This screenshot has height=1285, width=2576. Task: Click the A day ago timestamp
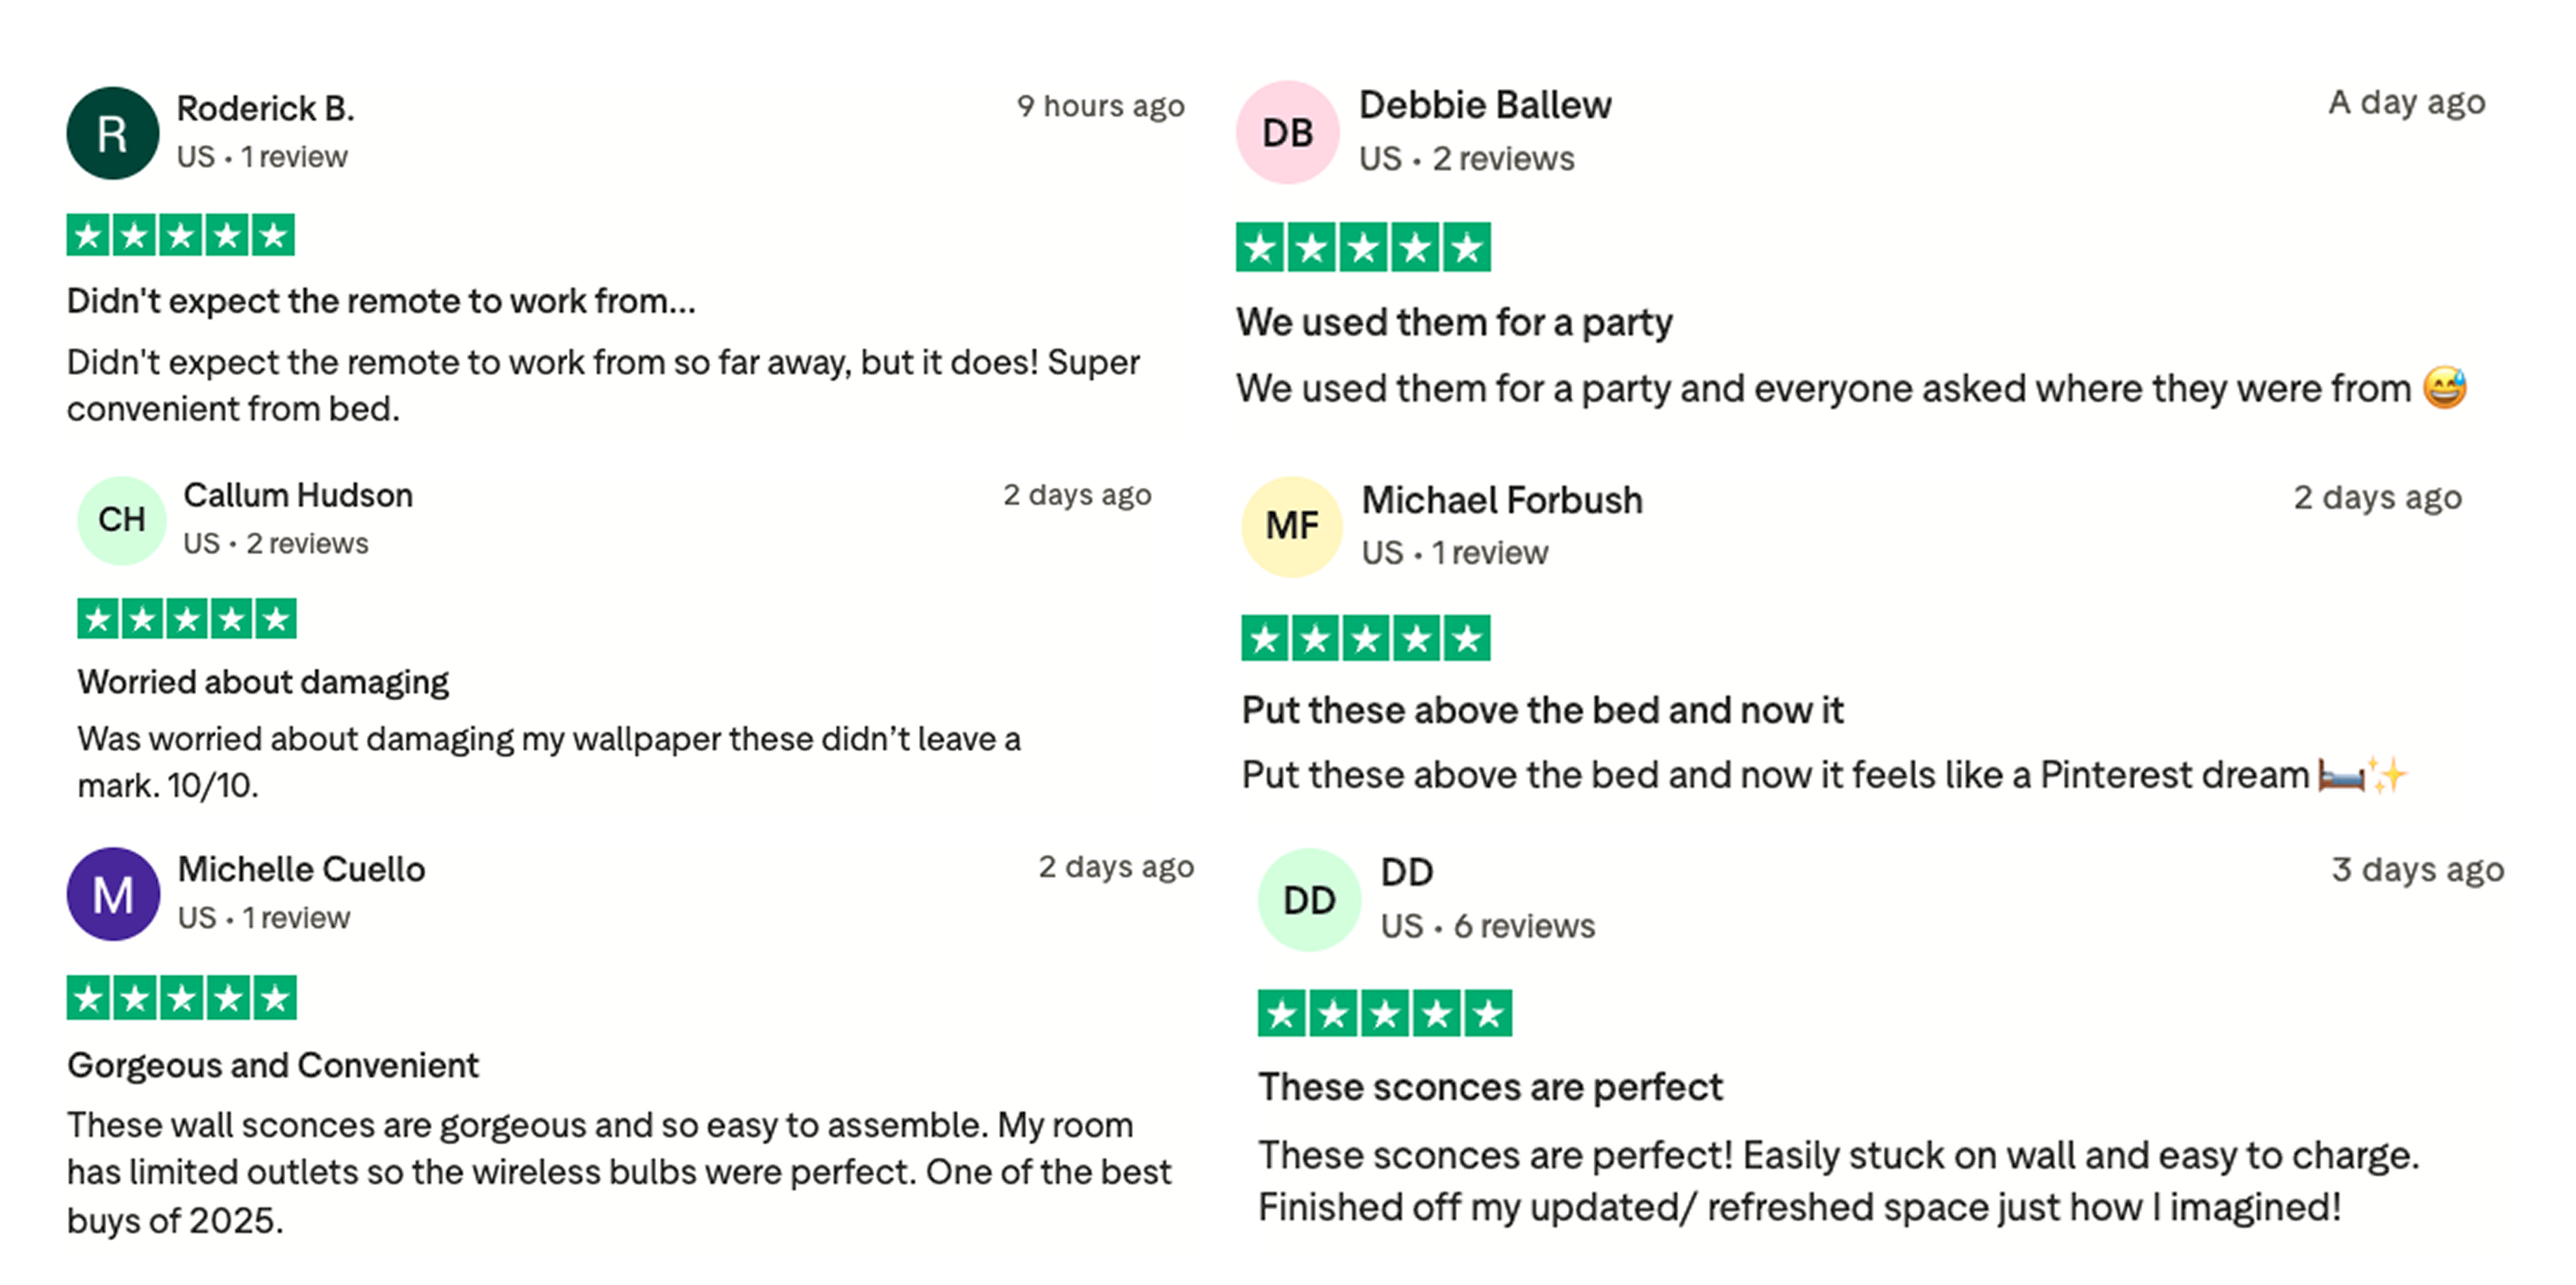coord(2406,102)
